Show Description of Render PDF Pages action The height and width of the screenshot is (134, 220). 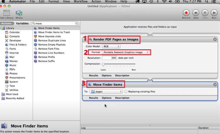tap(122, 75)
